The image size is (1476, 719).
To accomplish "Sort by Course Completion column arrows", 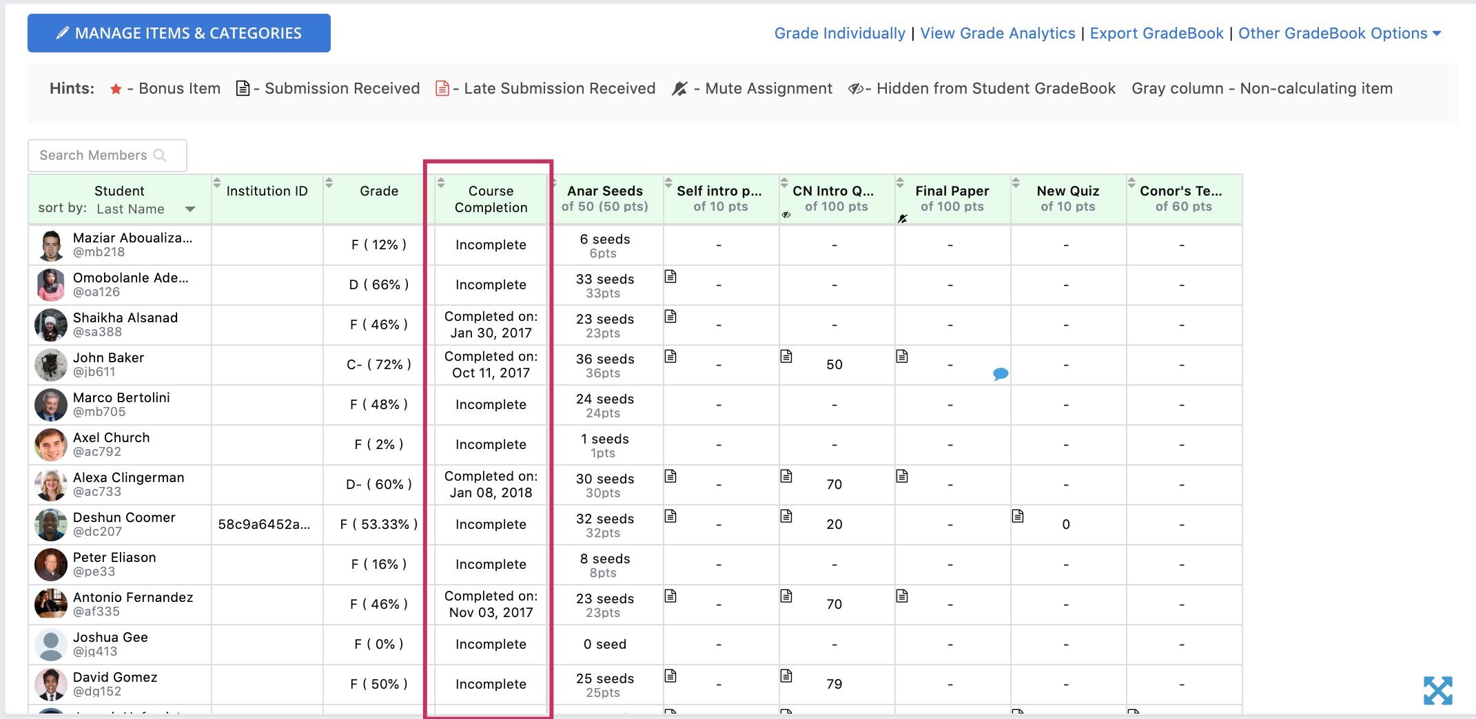I will pyautogui.click(x=441, y=183).
